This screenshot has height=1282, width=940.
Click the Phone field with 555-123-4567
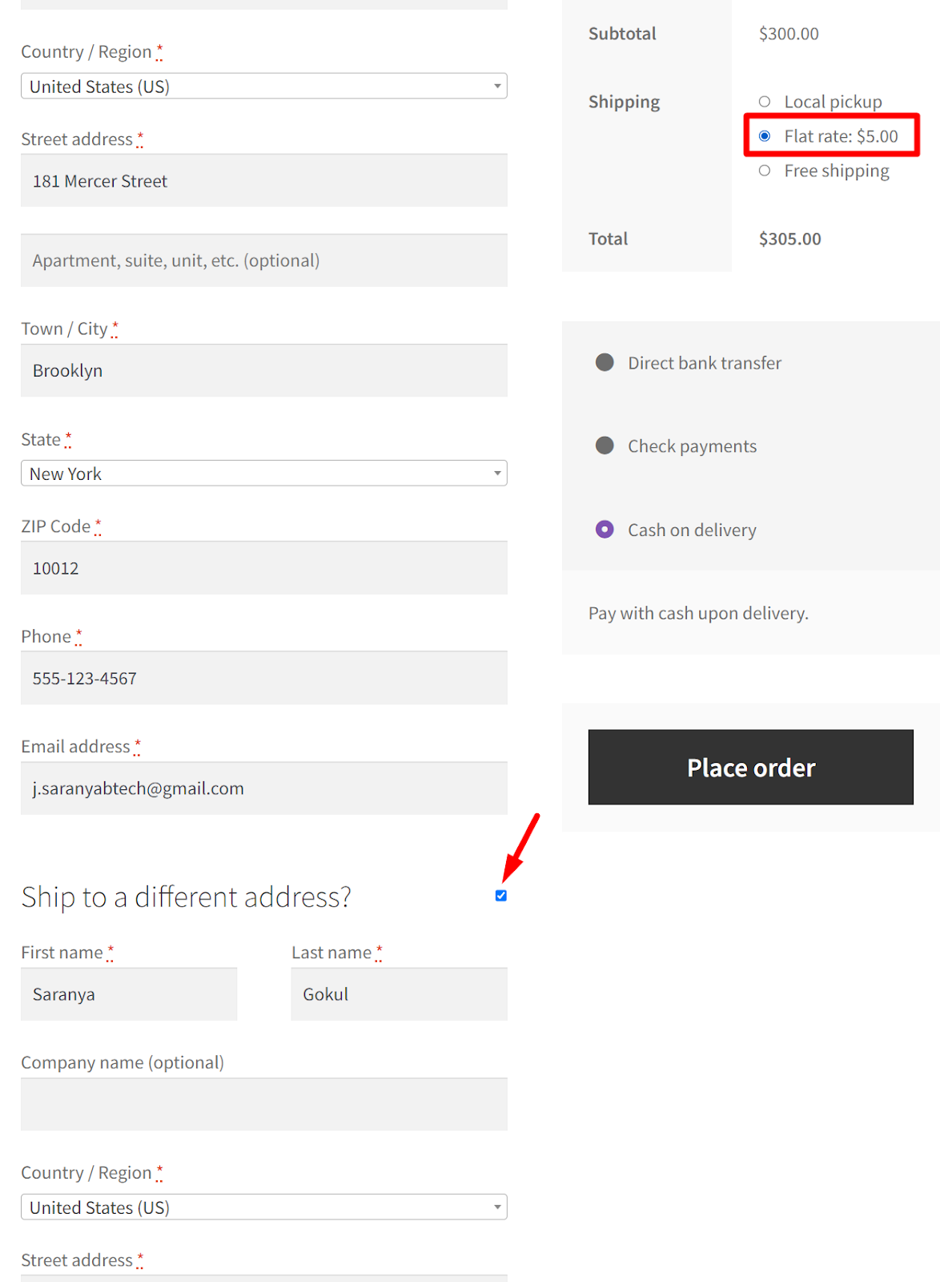tap(263, 678)
